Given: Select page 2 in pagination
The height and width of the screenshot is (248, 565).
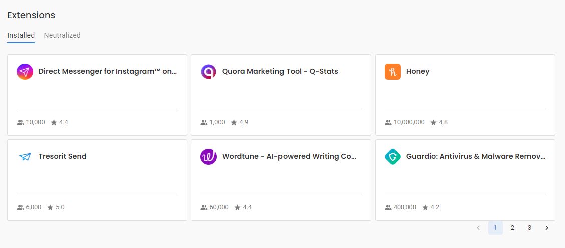Looking at the screenshot, I should click(512, 228).
